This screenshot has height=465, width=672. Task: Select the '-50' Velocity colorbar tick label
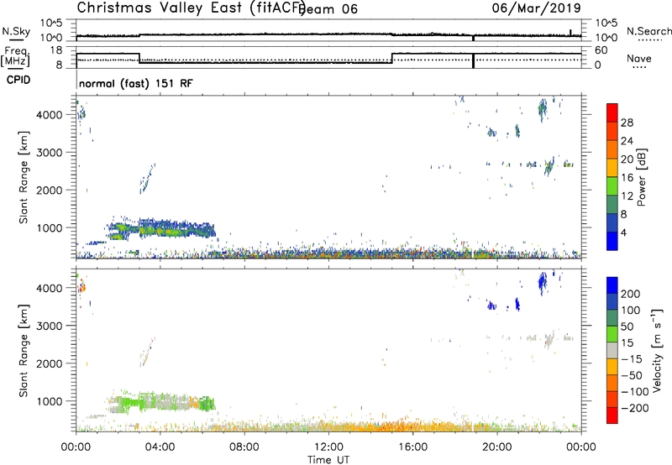(x=632, y=375)
